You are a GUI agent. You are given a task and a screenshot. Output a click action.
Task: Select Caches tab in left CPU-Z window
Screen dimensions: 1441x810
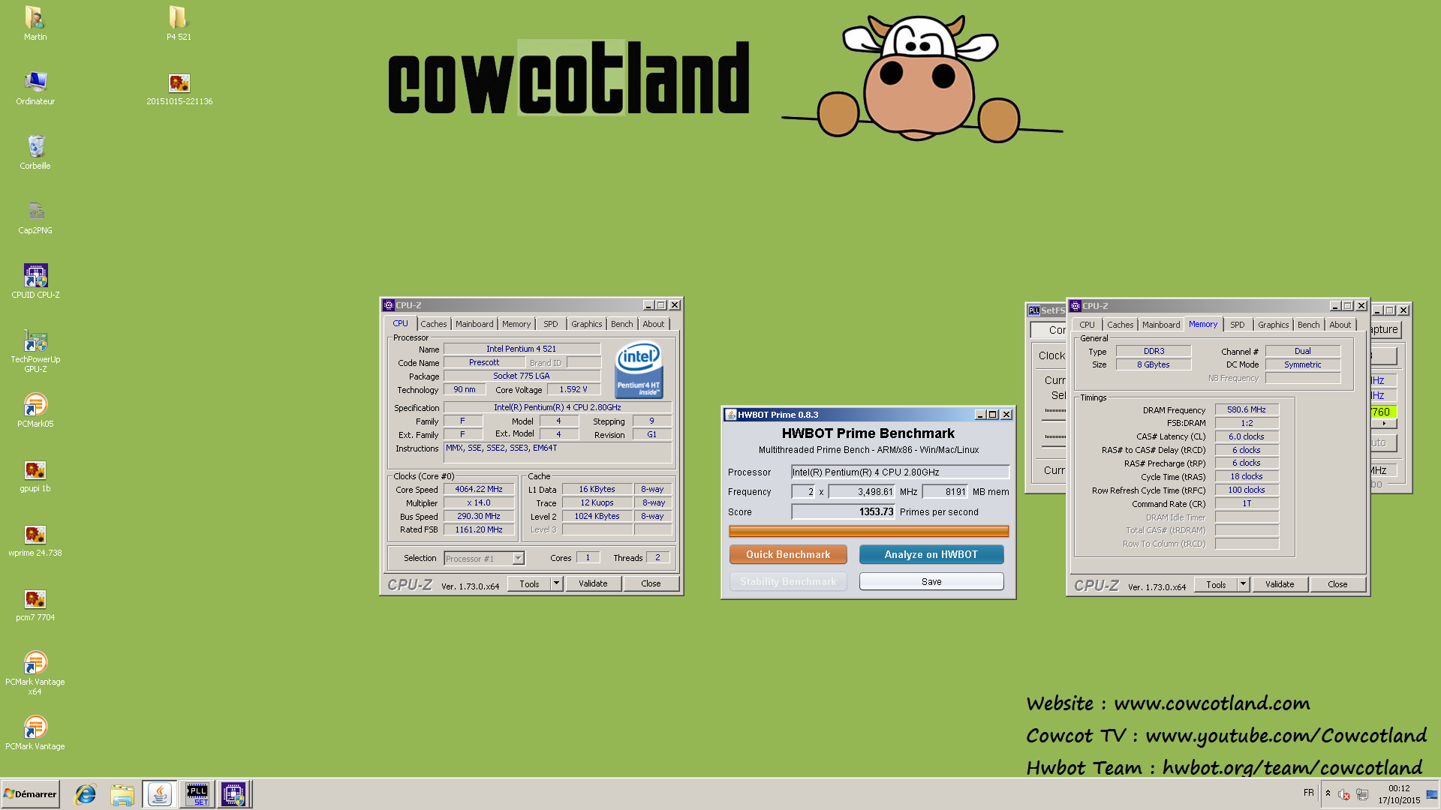433,324
